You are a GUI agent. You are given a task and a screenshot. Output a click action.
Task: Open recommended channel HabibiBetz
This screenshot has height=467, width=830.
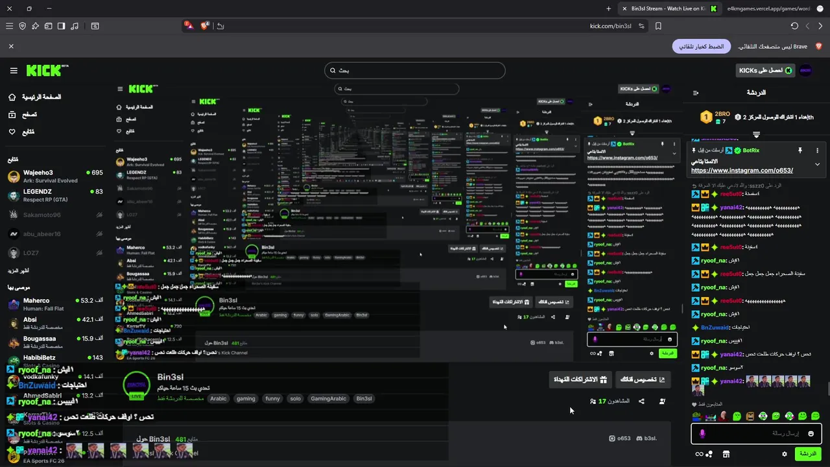55,360
